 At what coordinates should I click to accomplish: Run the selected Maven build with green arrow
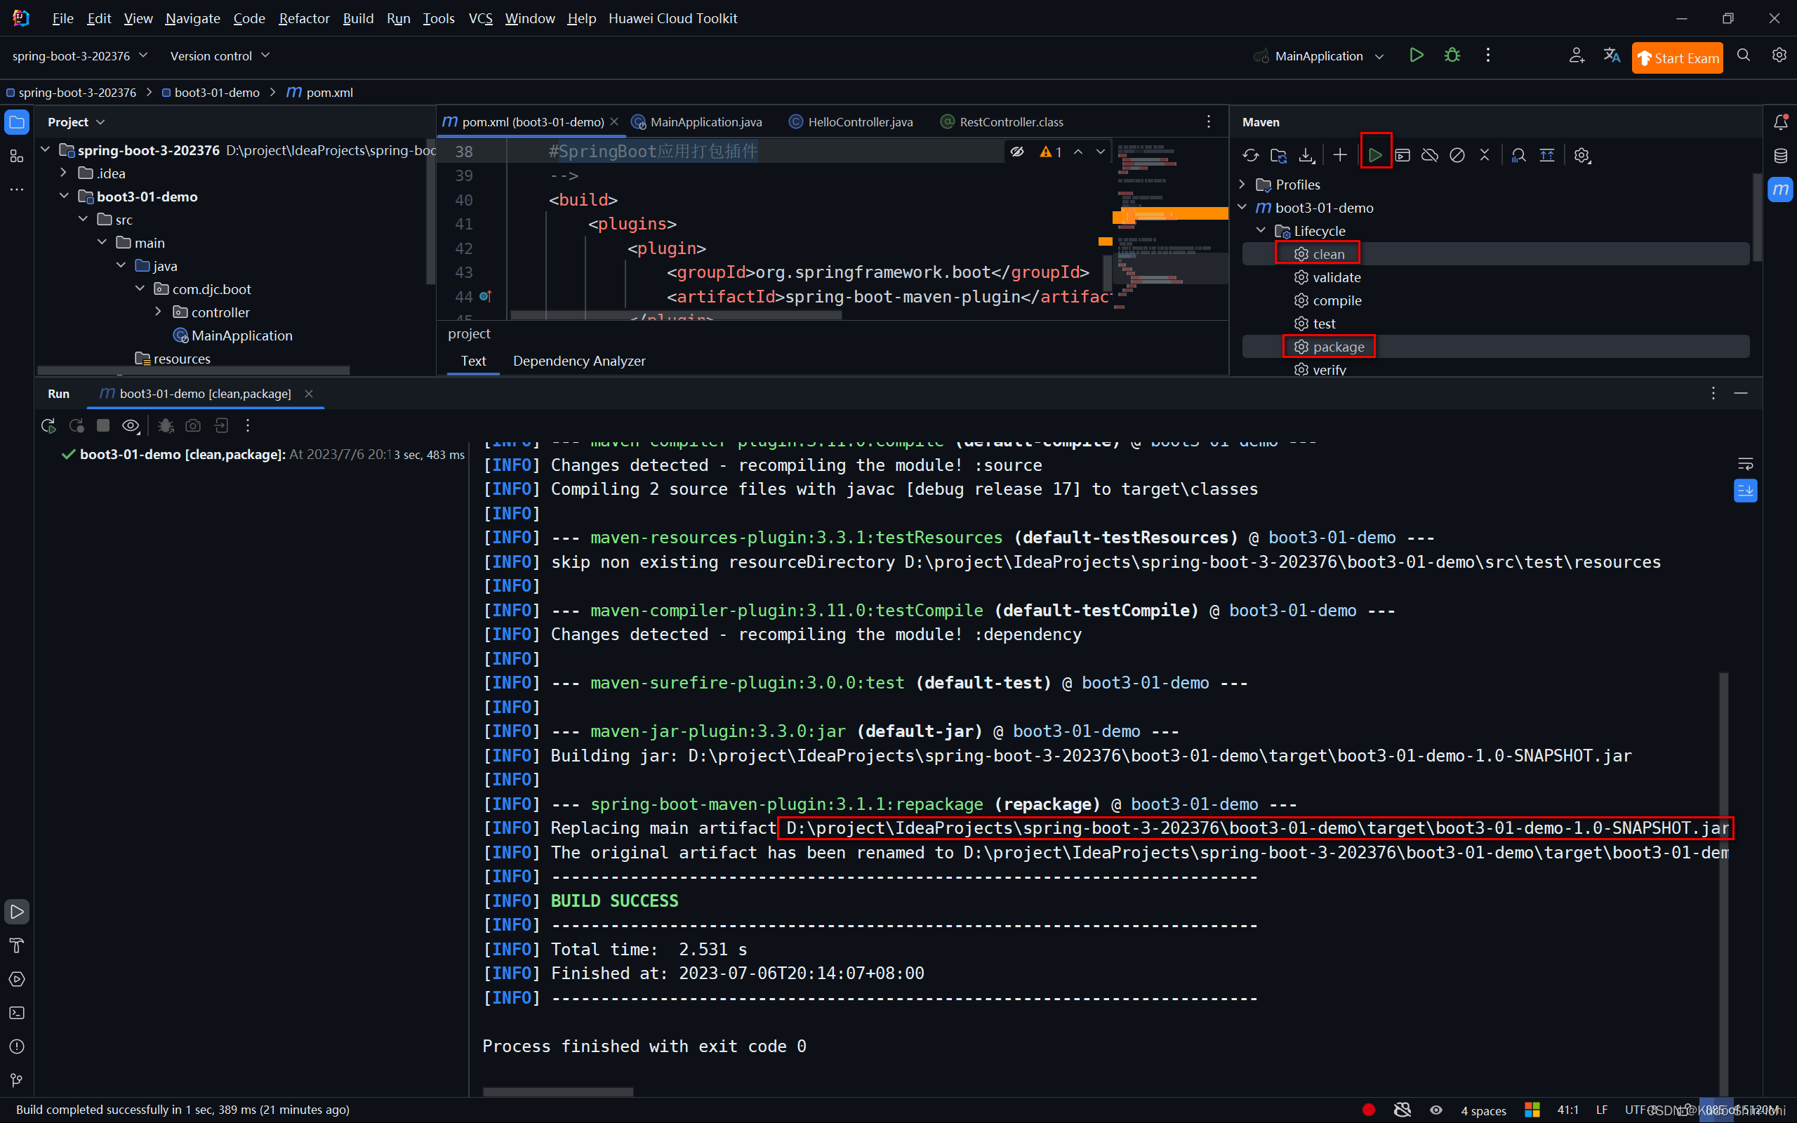[1375, 155]
